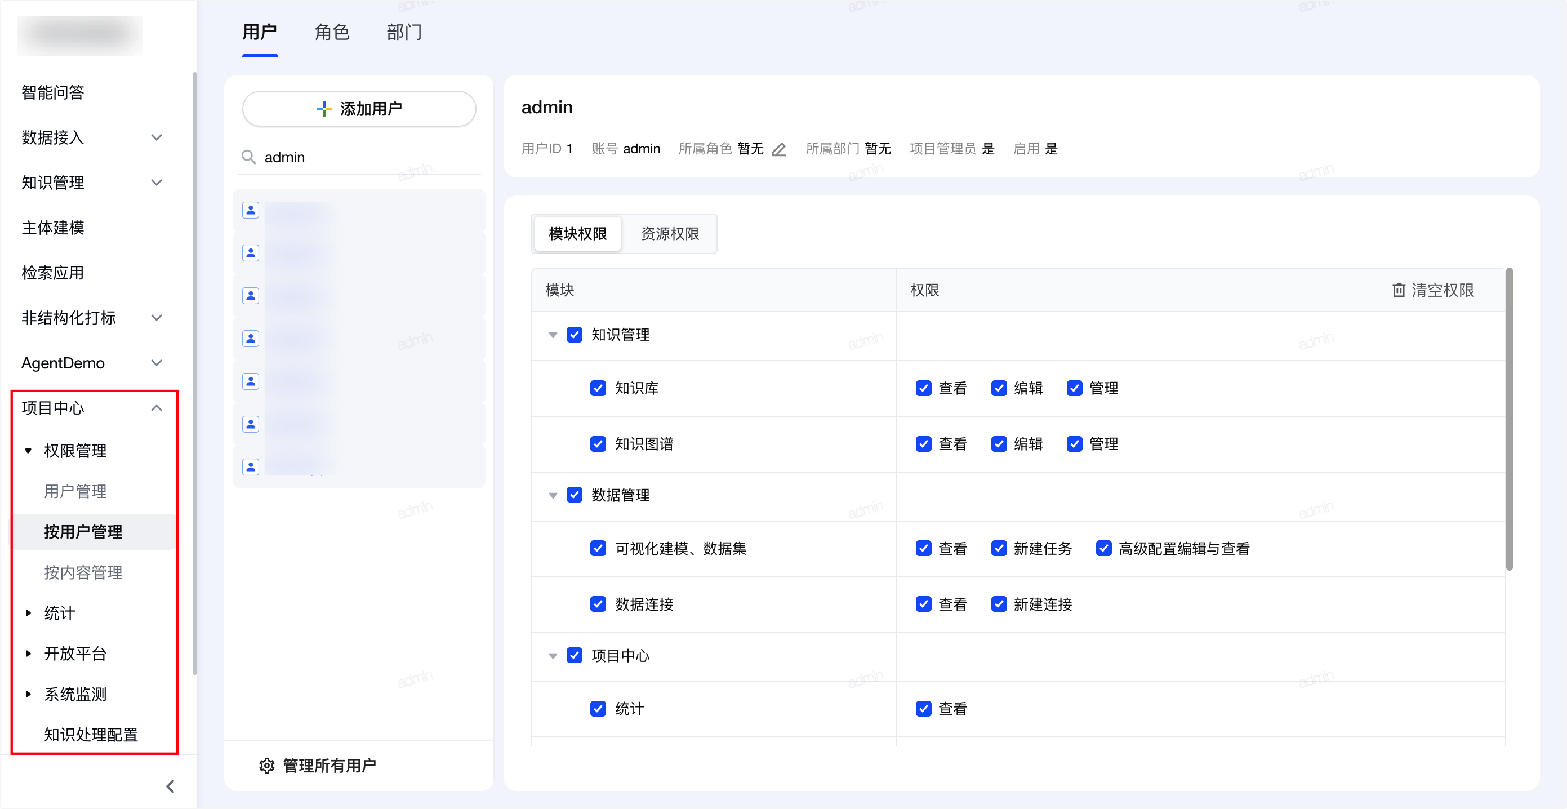This screenshot has width=1567, height=809.
Task: Uncheck 高级配置编辑与查看 permission checkbox
Action: [1103, 549]
